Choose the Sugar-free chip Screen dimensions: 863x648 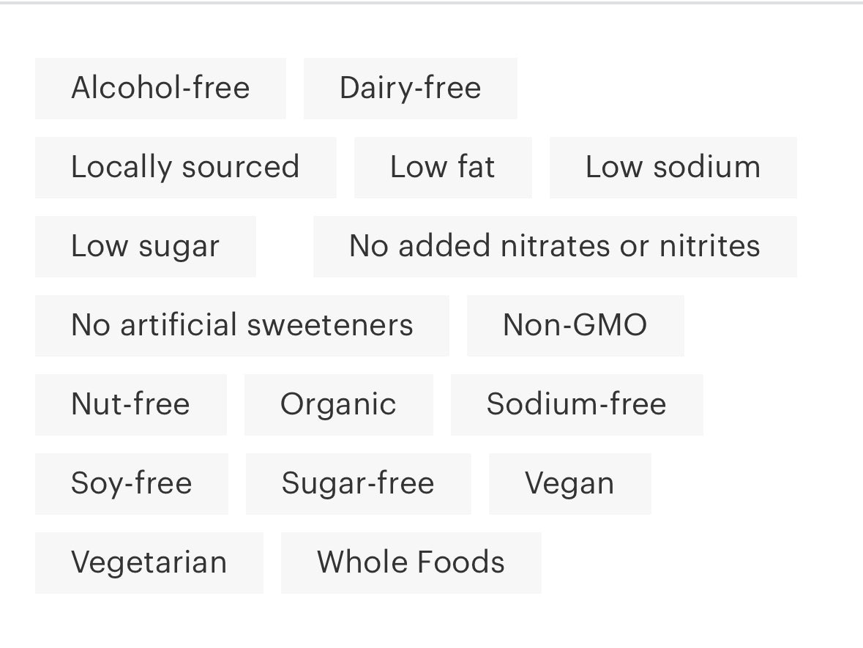358,484
